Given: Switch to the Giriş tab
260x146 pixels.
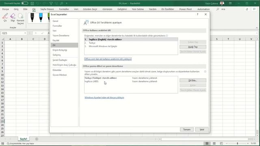Looking at the screenshot, I should [x=16, y=9].
